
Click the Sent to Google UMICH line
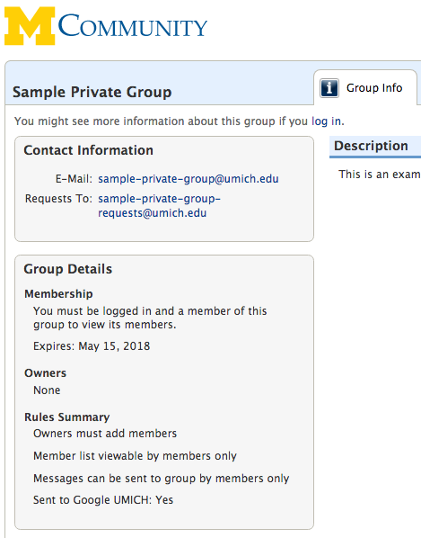[x=103, y=500]
